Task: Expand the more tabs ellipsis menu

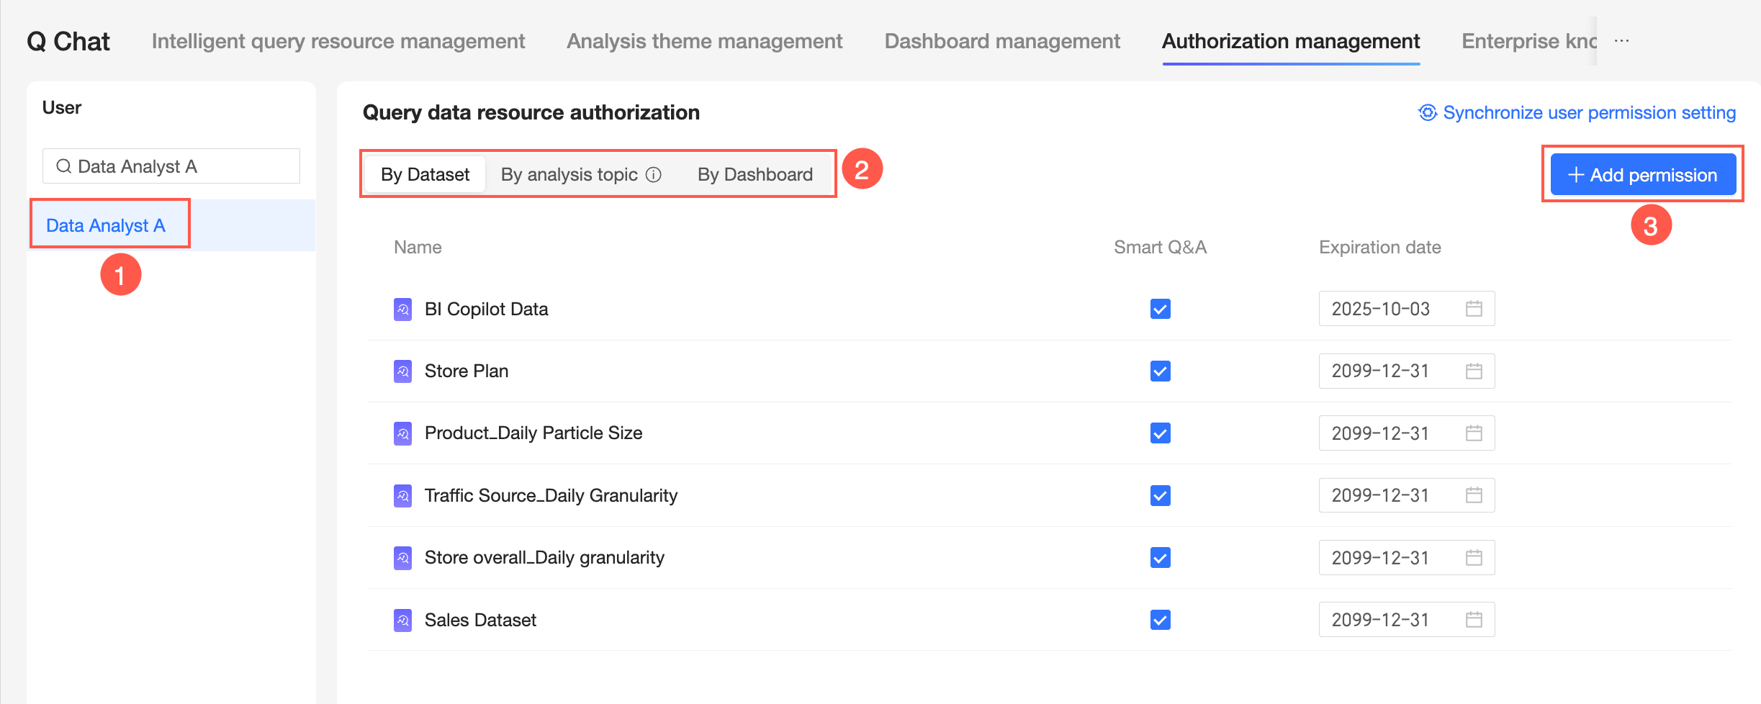Action: [x=1621, y=41]
